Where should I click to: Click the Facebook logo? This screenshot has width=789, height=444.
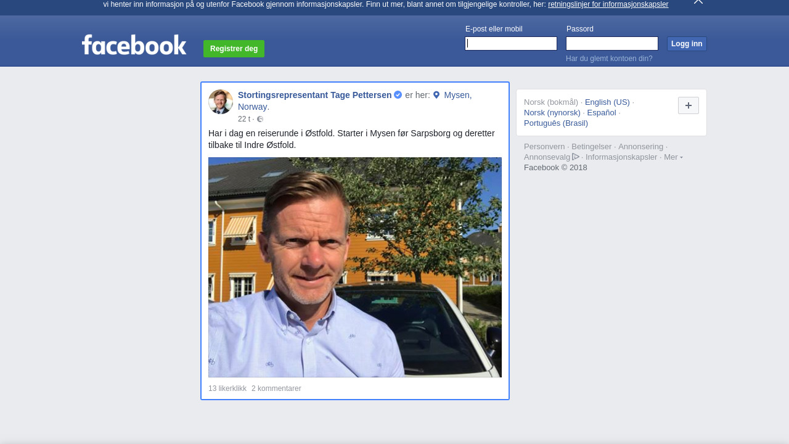coord(134,44)
